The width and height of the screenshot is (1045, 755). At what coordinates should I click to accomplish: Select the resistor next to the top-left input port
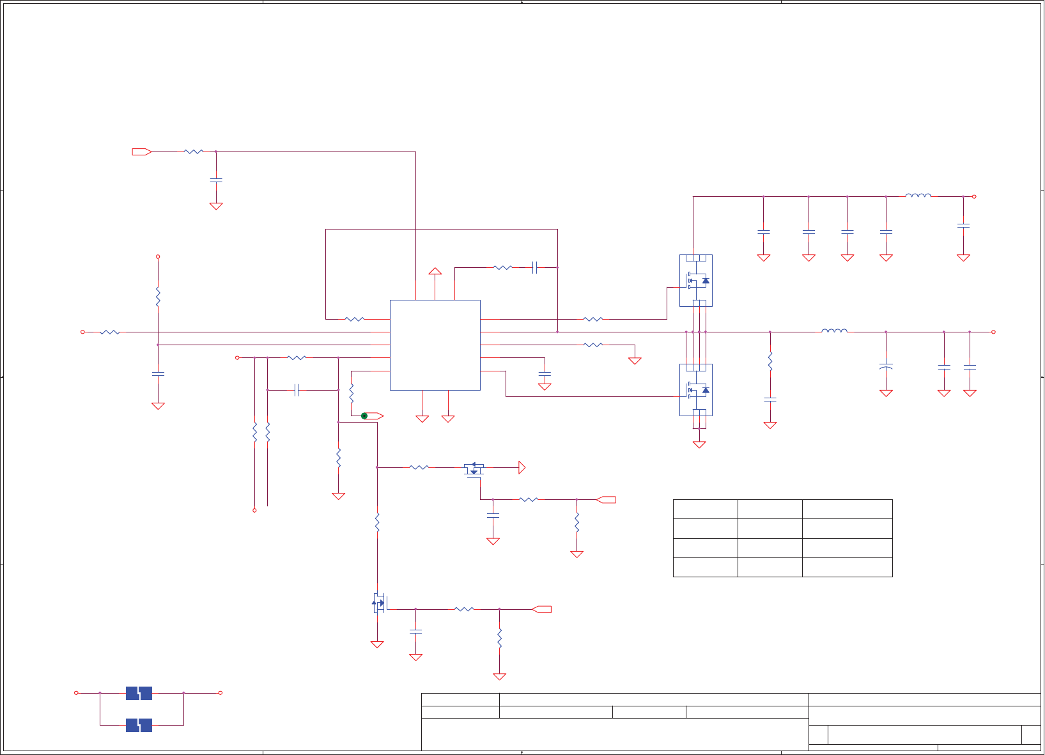click(x=194, y=152)
